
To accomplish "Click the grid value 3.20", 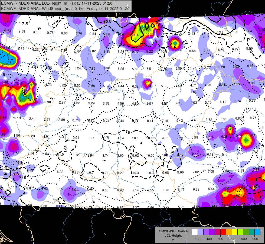I will coord(222,67).
